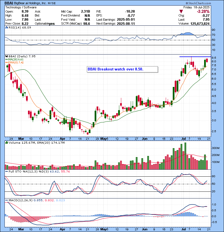The height and width of the screenshot is (232, 224).
Task: Click the Last Earnings date 2025-05-01
Action: [x=126, y=20]
